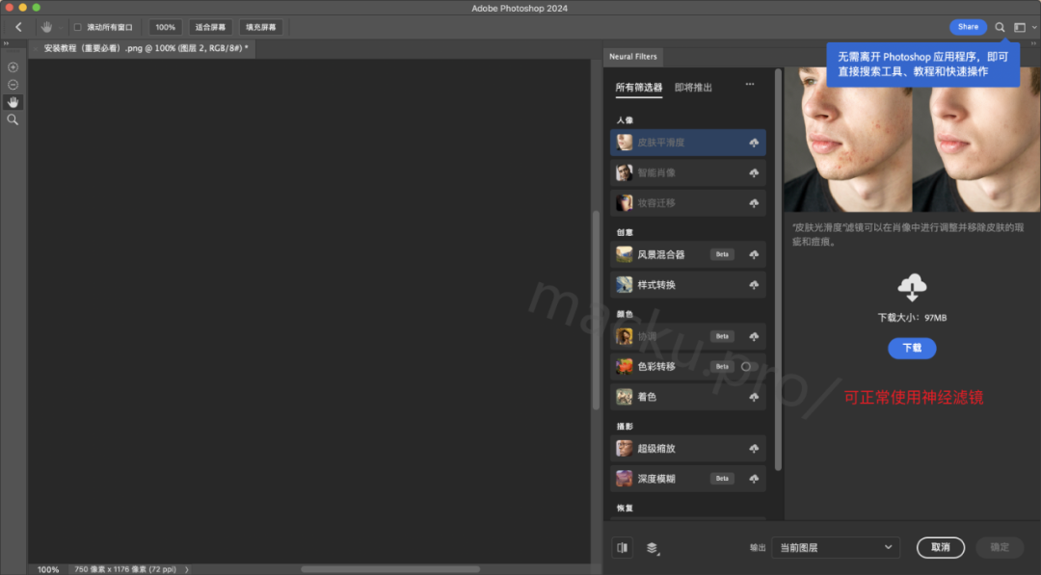Click the cloud download icon beside 样式转换
Image resolution: width=1041 pixels, height=575 pixels.
click(x=755, y=284)
